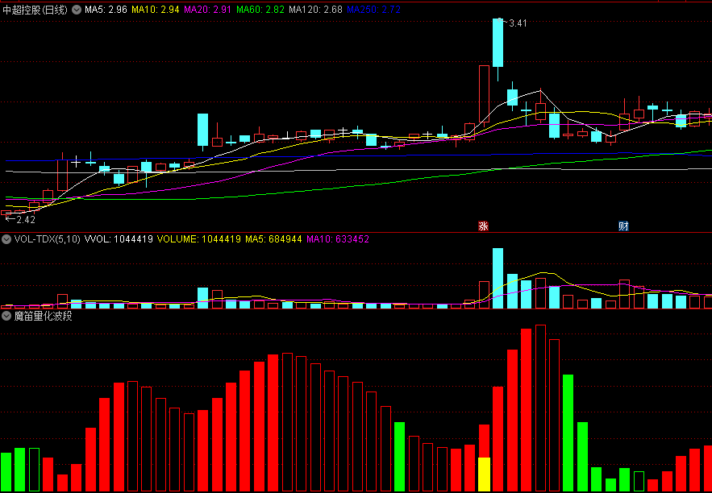
Task: Click the red 涨 event marker
Action: [484, 226]
